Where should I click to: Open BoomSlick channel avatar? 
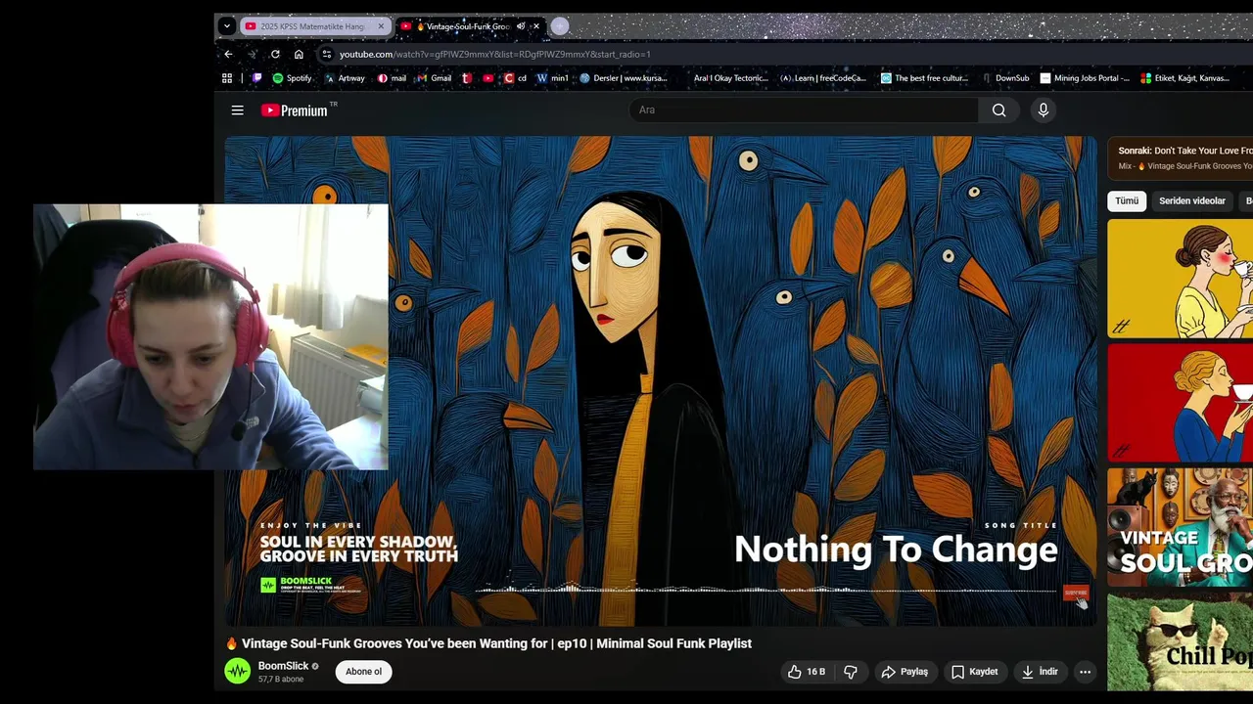pyautogui.click(x=238, y=671)
